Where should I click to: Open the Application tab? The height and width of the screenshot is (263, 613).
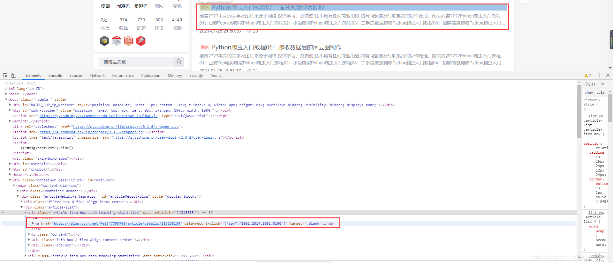pyautogui.click(x=151, y=76)
